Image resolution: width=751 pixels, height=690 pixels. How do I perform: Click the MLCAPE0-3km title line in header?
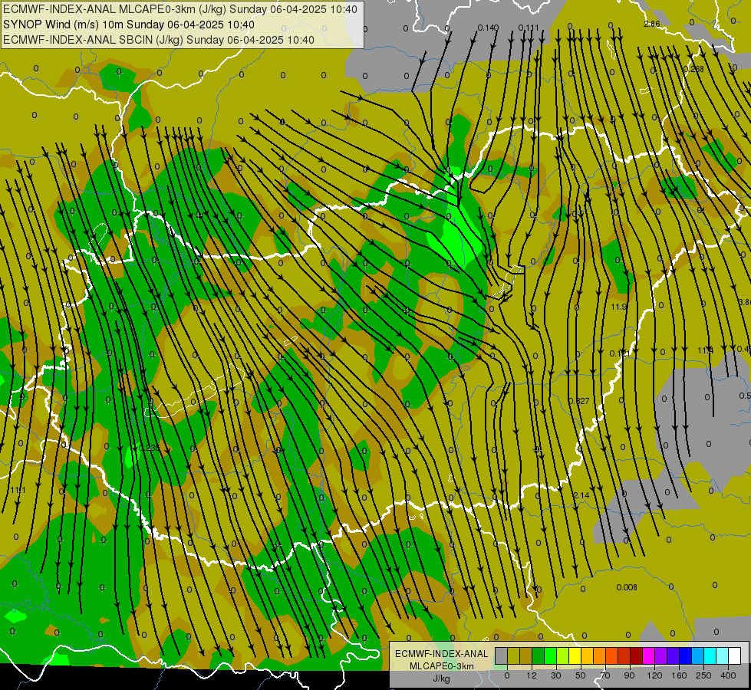tap(180, 9)
